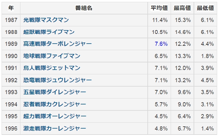
Task: Open the 激走戦隊カーレンジャー link
Action: [x=55, y=128]
